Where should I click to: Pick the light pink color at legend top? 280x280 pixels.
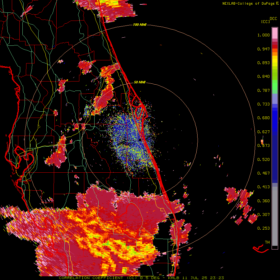(275, 33)
